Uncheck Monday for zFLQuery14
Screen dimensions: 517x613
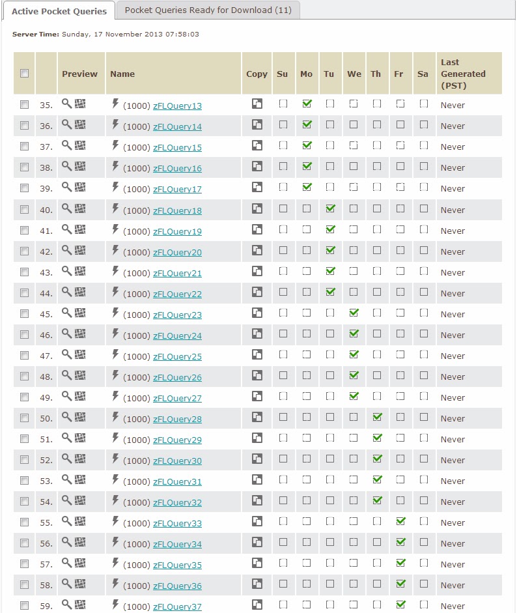point(307,124)
